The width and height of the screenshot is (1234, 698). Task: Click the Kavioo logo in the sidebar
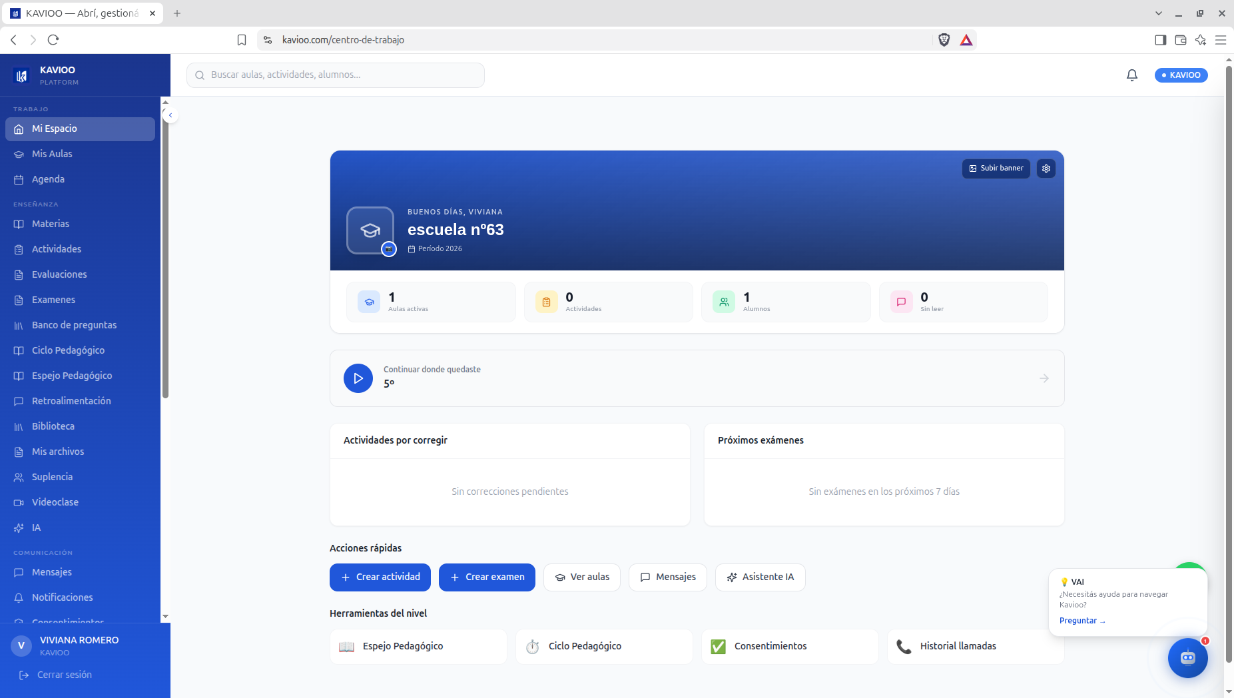21,76
